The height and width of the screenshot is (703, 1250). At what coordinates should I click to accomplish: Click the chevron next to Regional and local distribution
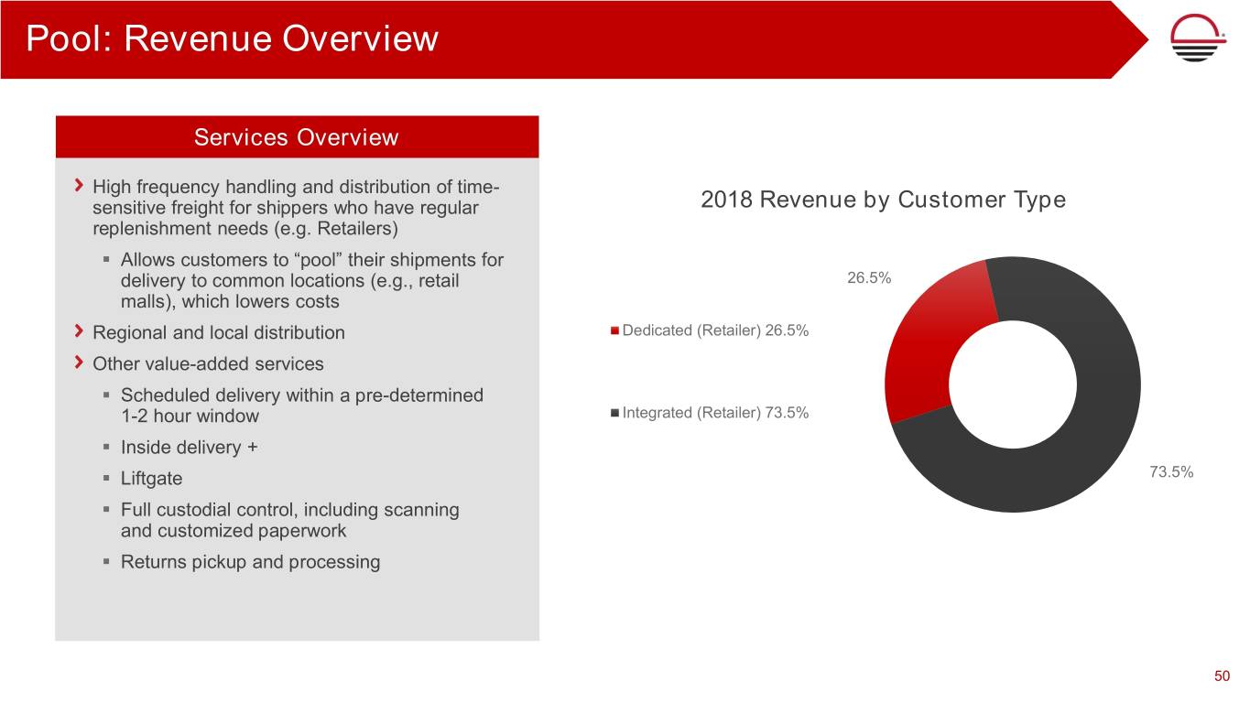coord(80,331)
